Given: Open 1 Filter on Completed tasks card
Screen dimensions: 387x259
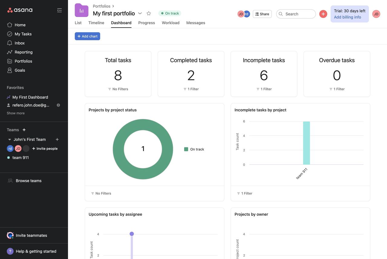Looking at the screenshot, I should pyautogui.click(x=191, y=89).
